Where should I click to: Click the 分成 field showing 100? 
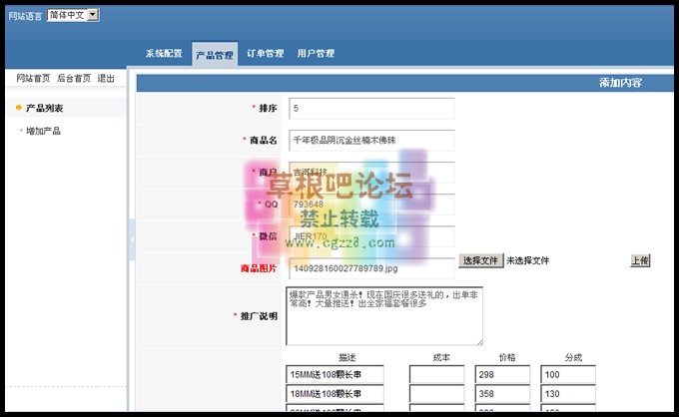pos(568,375)
